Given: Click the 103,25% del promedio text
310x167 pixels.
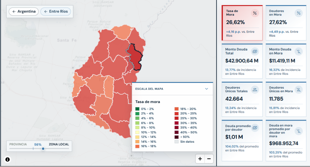Looking at the screenshot, I should [x=286, y=154].
